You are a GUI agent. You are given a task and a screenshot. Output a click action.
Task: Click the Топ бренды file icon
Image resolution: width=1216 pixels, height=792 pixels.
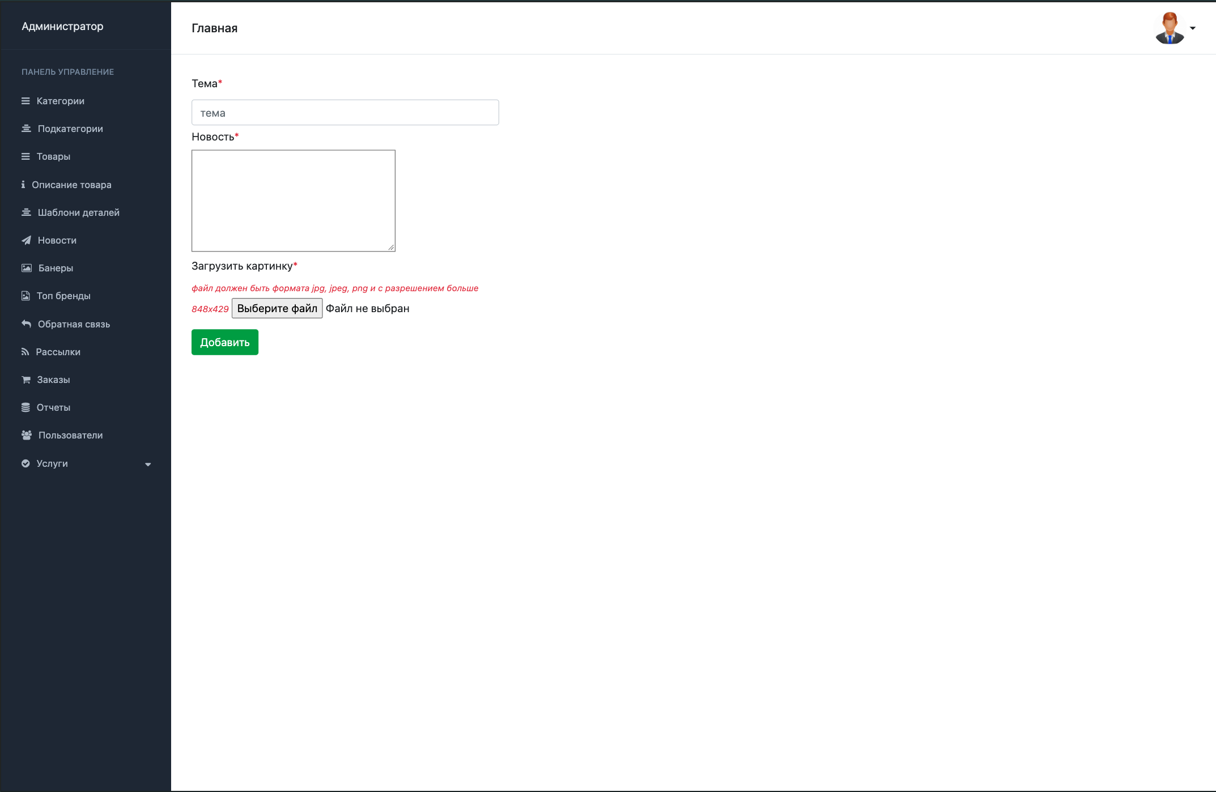pos(25,296)
